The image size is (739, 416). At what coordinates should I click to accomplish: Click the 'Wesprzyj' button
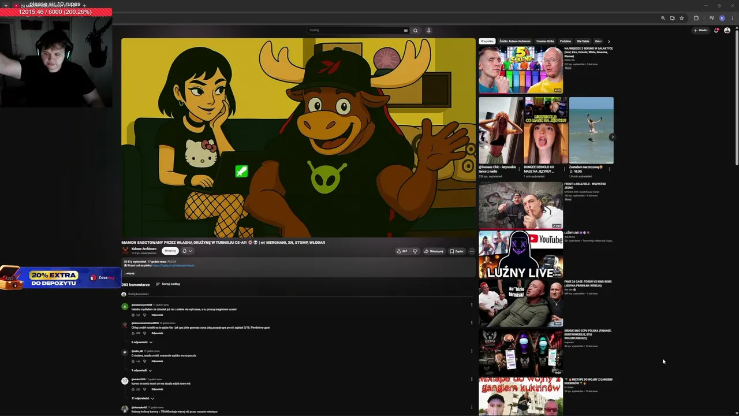click(170, 251)
